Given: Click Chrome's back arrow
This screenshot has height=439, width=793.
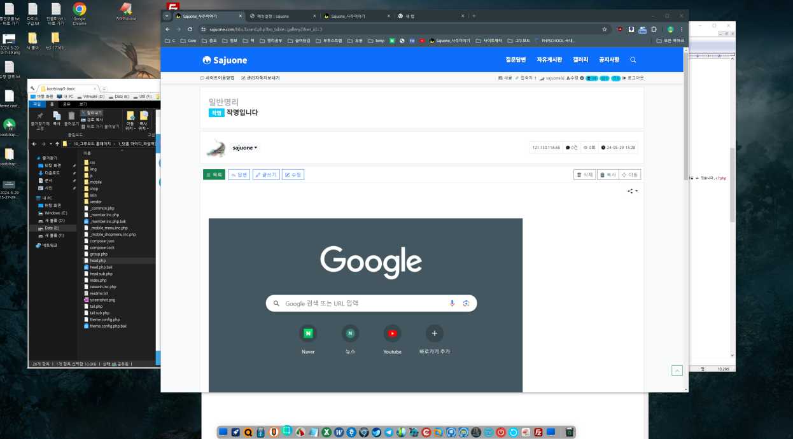Looking at the screenshot, I should click(167, 29).
